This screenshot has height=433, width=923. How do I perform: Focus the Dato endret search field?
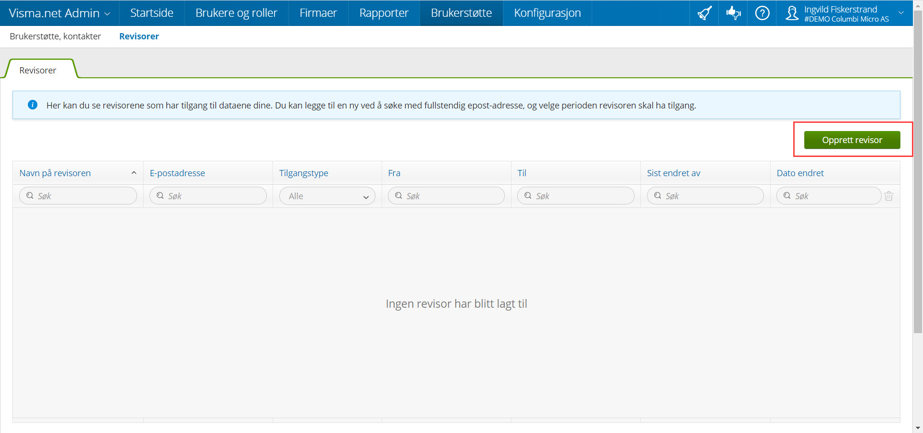(x=829, y=196)
